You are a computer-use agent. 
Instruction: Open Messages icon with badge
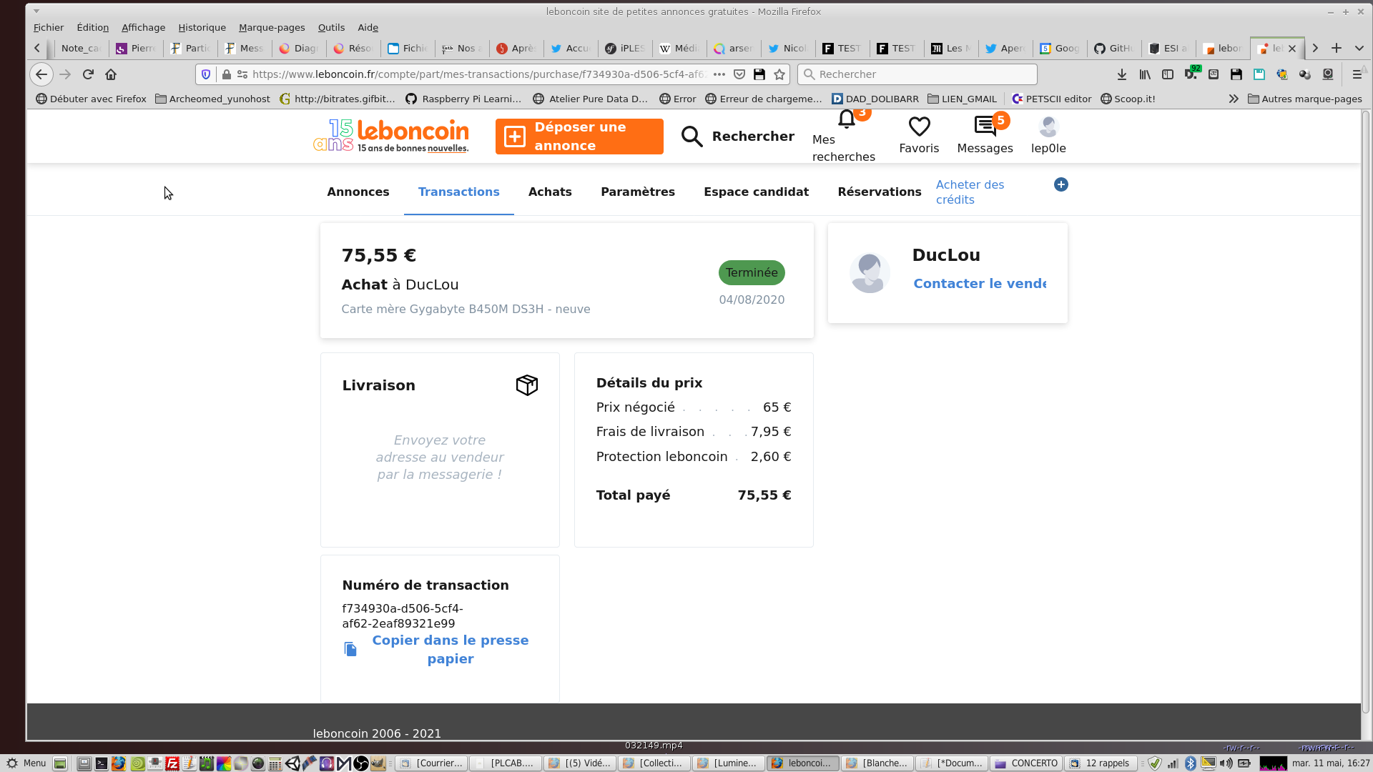pos(985,127)
